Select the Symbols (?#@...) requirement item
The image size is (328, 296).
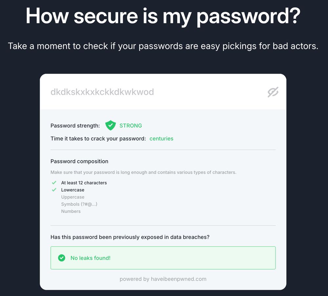(x=79, y=204)
